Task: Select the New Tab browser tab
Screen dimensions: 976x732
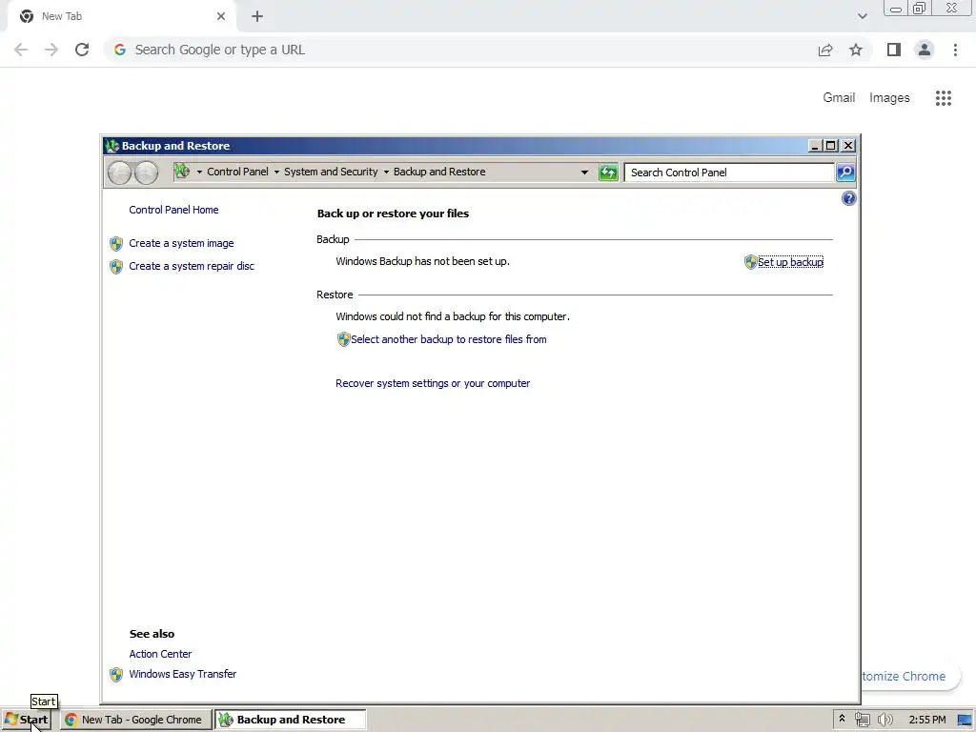Action: click(121, 16)
